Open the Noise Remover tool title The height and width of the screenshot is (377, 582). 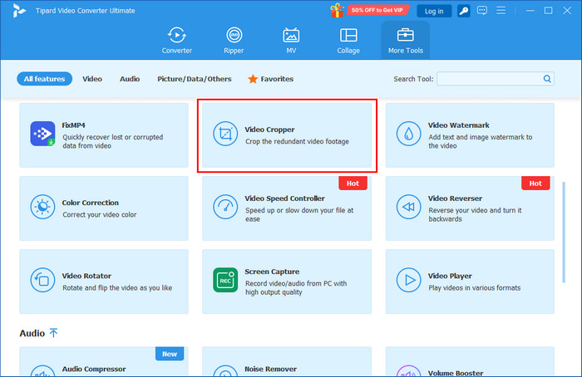270,369
